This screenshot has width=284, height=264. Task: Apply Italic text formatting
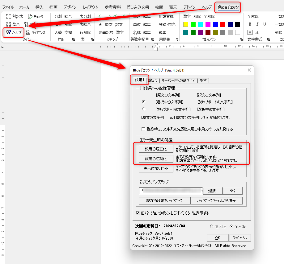pyautogui.click(x=257, y=24)
